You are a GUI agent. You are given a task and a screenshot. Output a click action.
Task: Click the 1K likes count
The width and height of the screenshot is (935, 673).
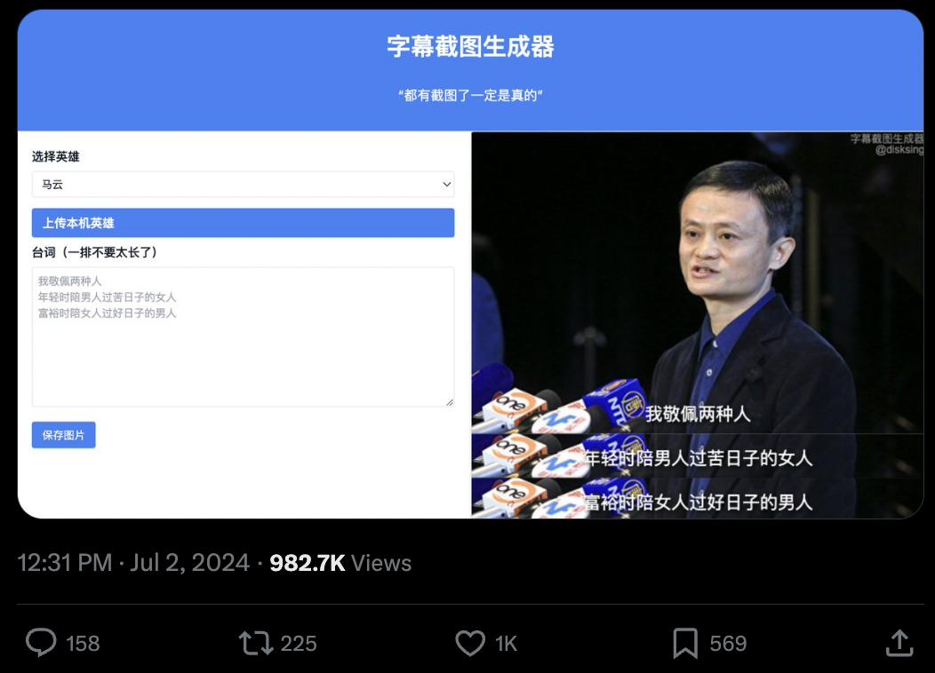[506, 643]
